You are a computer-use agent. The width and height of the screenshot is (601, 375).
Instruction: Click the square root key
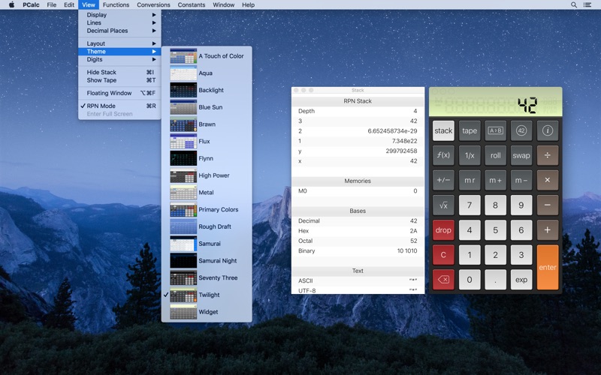click(443, 205)
